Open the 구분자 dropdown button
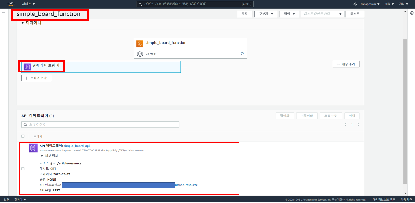The height and width of the screenshot is (203, 415). point(266,14)
